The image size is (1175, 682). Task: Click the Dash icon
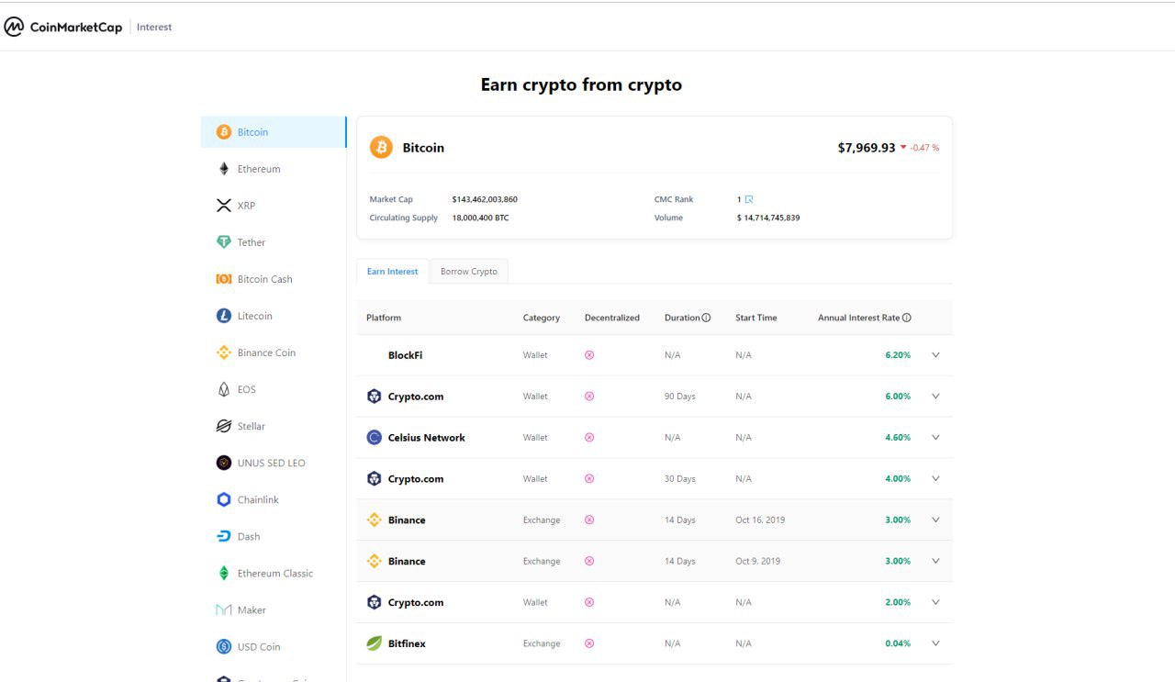[224, 536]
